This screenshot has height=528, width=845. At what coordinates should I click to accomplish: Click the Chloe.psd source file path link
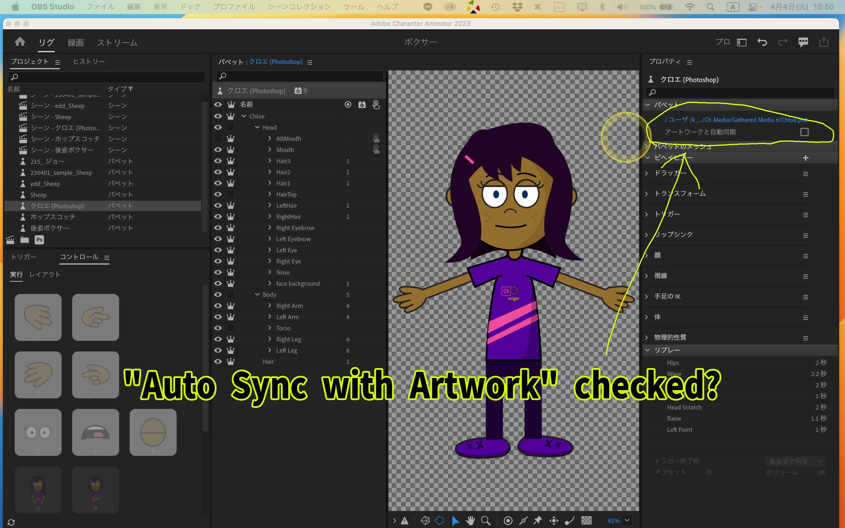[737, 120]
